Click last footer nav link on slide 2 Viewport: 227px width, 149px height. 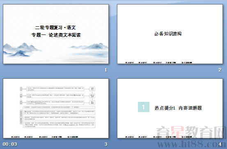[x=187, y=63]
